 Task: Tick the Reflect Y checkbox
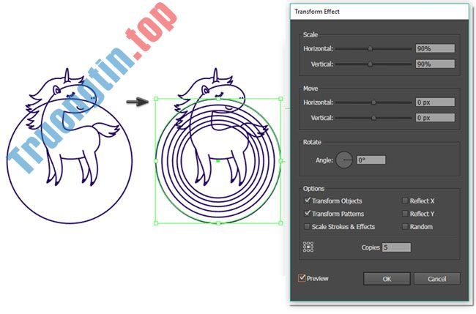tap(405, 214)
